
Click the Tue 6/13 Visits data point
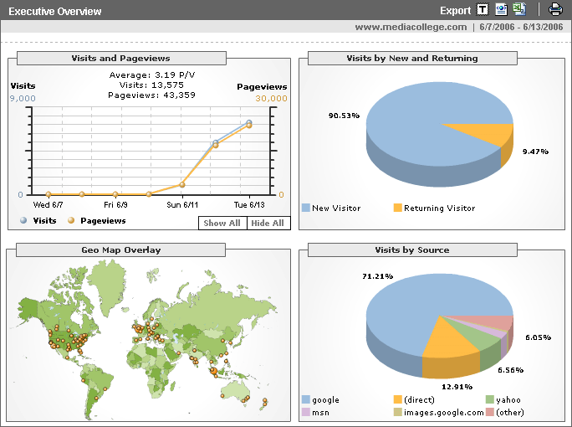249,123
